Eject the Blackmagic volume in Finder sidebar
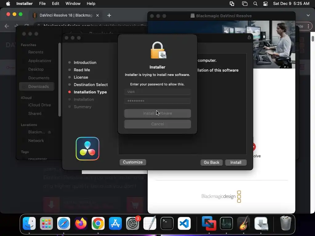 point(50,132)
